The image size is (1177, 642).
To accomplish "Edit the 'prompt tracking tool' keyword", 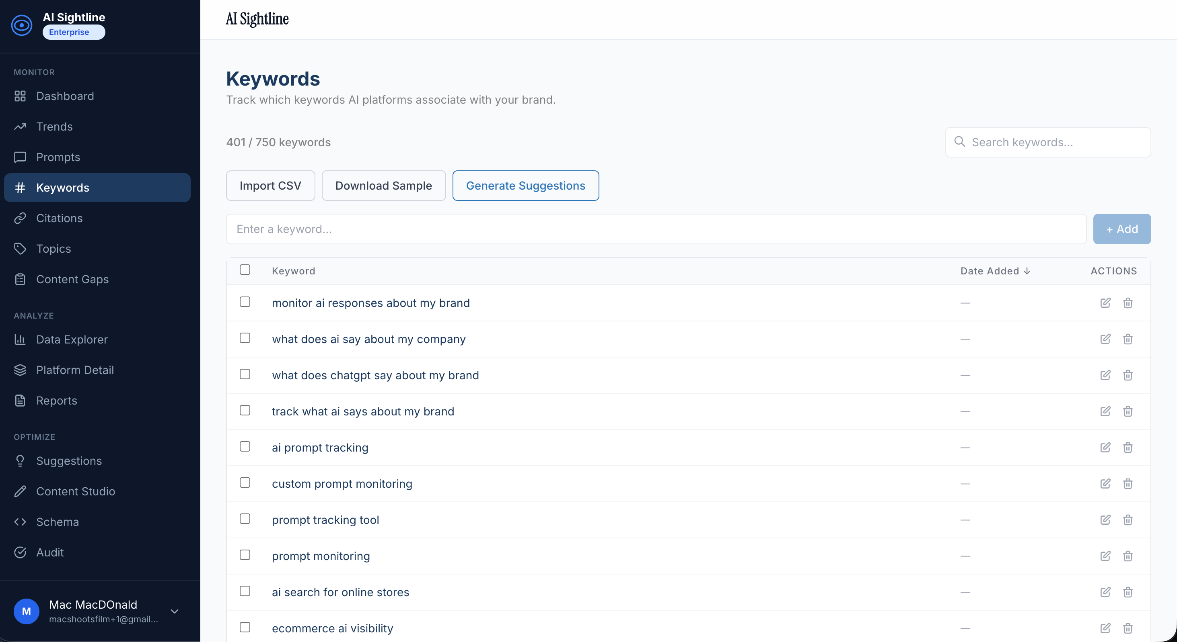I will [x=1105, y=520].
